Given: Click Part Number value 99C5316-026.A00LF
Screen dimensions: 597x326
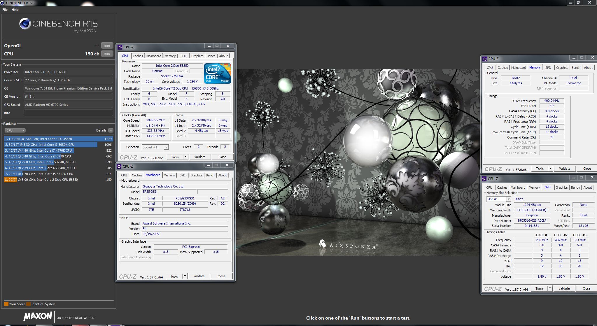Looking at the screenshot, I should pos(532,220).
